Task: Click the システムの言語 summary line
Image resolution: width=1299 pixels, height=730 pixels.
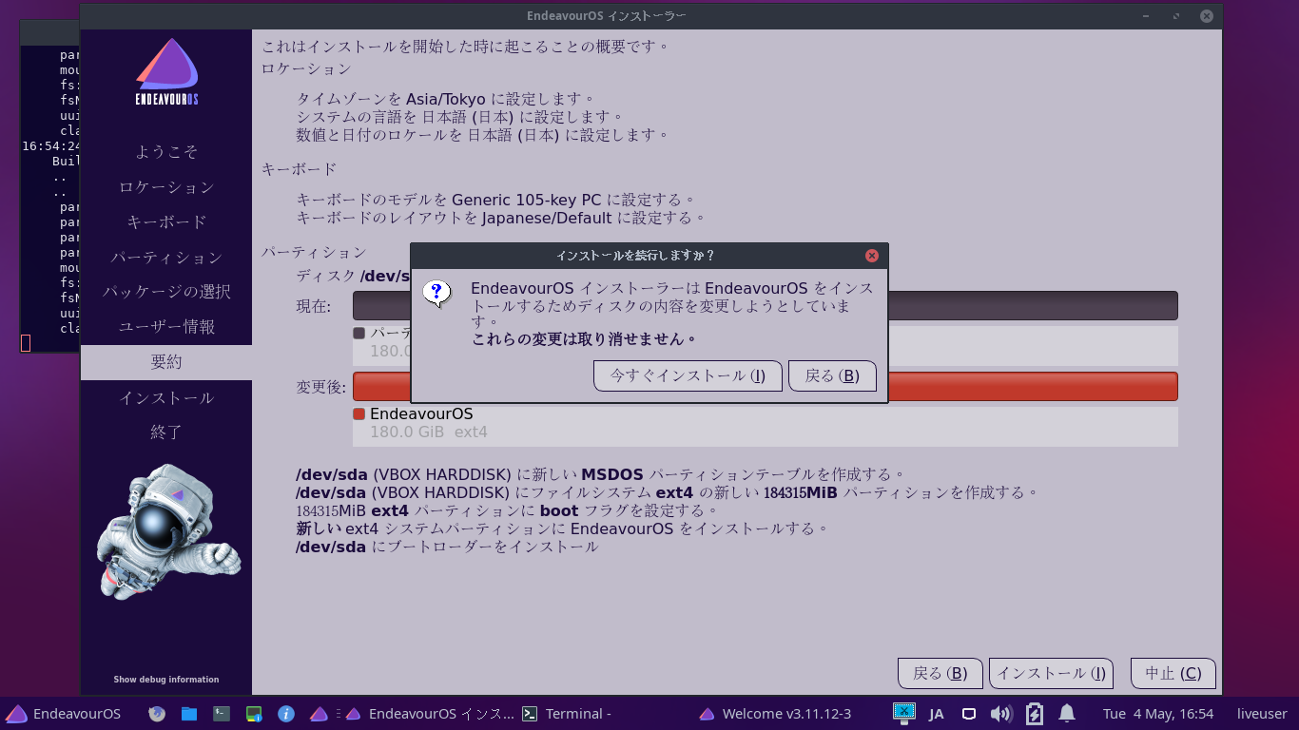Action: 460,117
